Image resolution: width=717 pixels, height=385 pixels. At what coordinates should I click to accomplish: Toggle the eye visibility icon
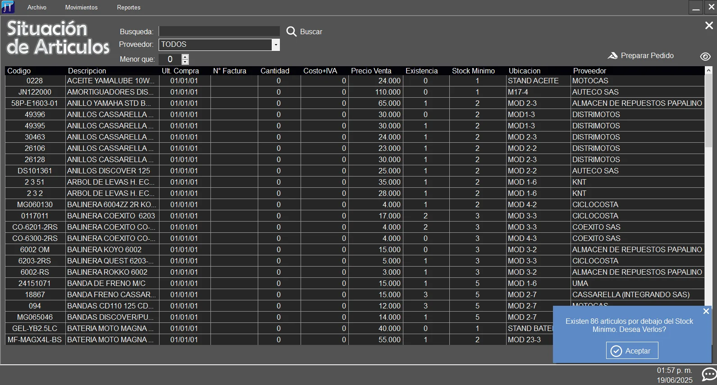pyautogui.click(x=705, y=56)
